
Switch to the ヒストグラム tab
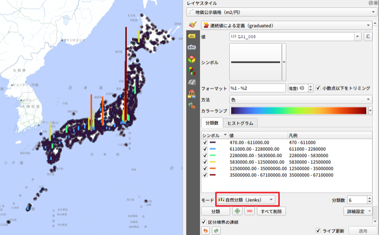click(x=240, y=123)
